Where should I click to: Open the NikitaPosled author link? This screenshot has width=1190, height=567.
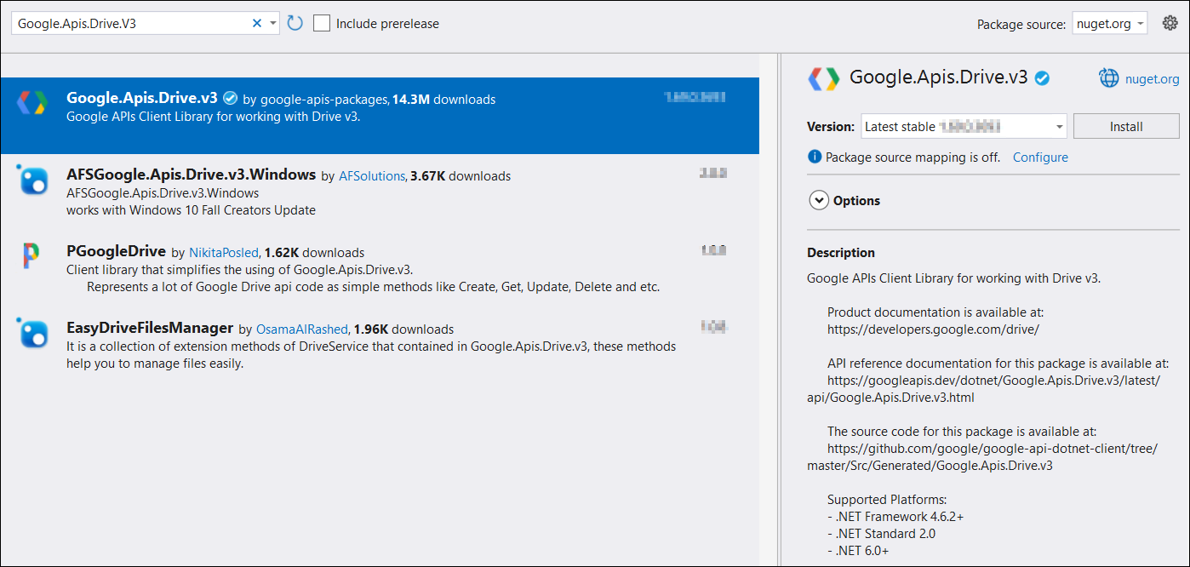[224, 253]
